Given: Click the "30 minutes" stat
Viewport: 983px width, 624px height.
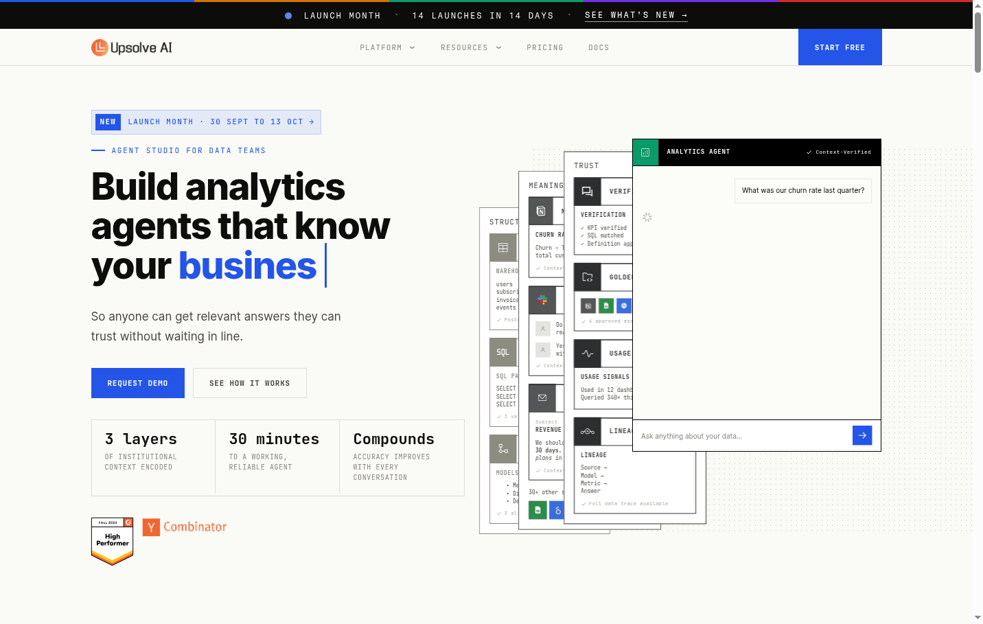Looking at the screenshot, I should pyautogui.click(x=277, y=458).
